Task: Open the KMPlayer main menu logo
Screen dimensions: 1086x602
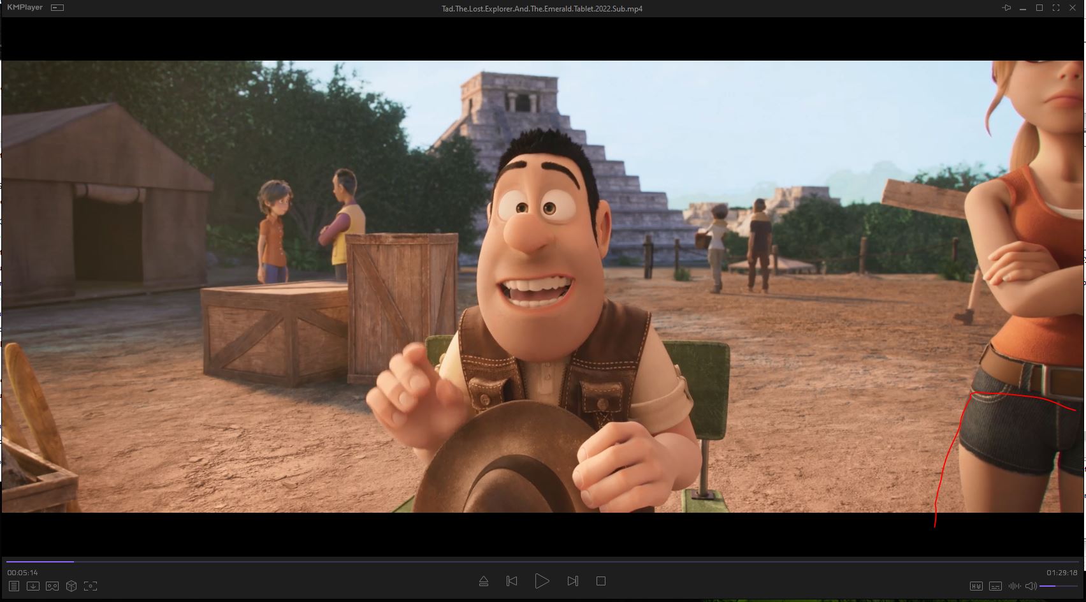Action: coord(24,8)
